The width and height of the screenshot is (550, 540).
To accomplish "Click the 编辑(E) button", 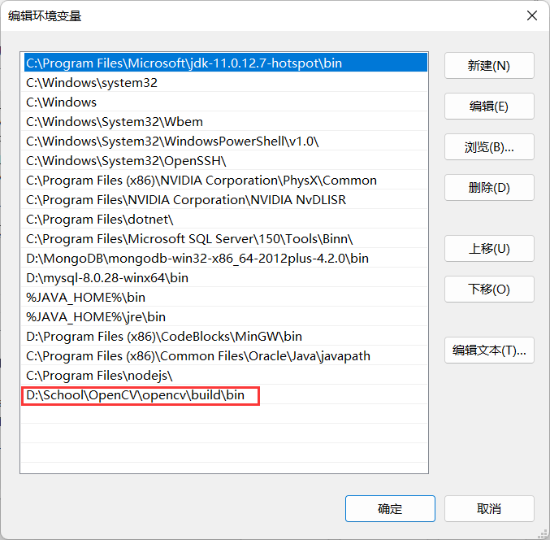I will point(489,107).
